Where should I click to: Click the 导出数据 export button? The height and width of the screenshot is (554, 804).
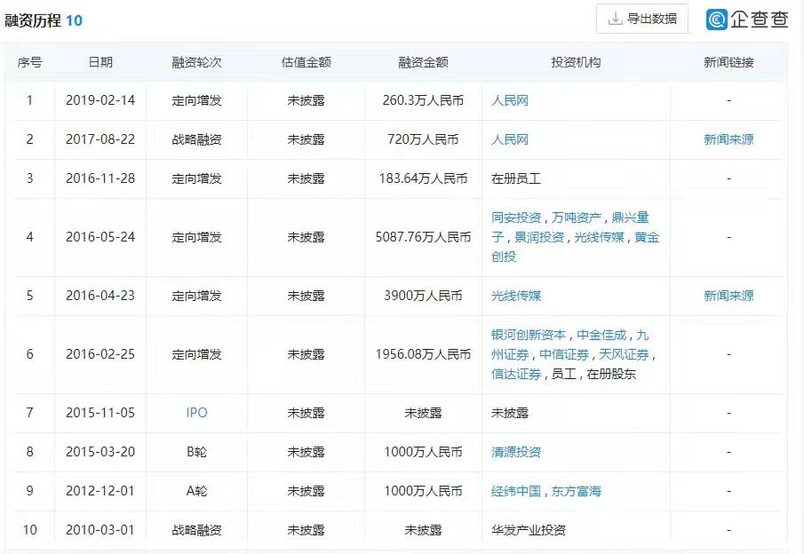pyautogui.click(x=642, y=19)
